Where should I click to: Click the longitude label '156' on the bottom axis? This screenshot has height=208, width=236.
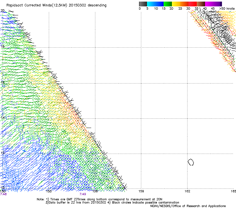pos(95,191)
